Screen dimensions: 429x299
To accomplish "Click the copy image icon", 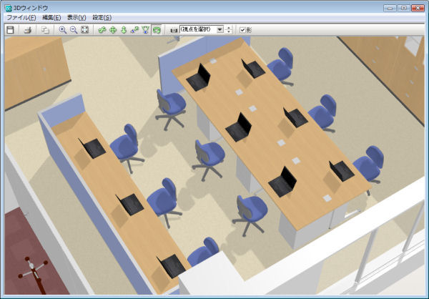I will click(46, 30).
